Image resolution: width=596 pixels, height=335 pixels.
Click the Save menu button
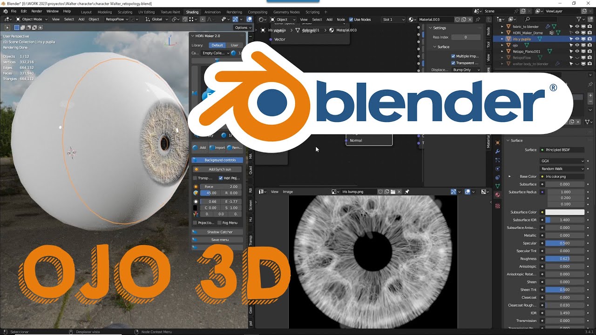point(217,240)
